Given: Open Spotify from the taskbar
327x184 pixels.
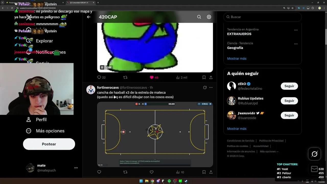Looking at the screenshot, I should coord(169,181).
